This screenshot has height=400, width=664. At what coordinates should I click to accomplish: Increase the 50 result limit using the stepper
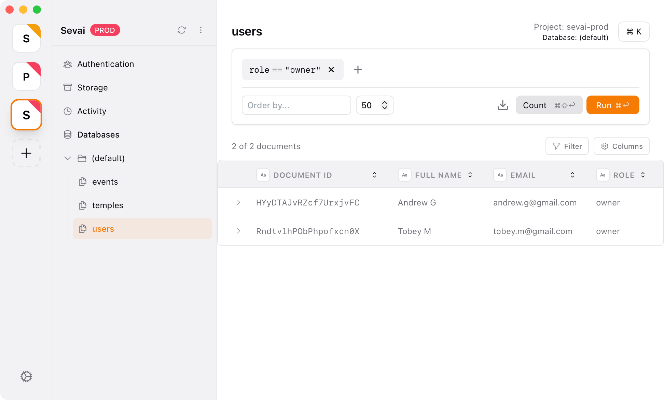point(384,102)
